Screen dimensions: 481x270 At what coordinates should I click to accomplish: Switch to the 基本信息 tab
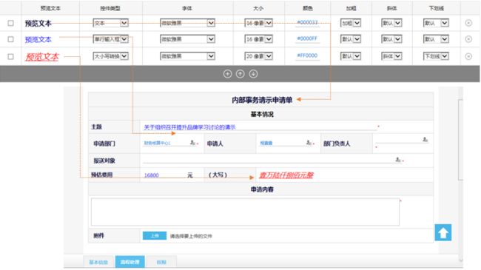click(98, 262)
